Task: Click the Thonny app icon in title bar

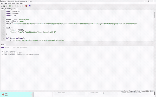Action: pyautogui.click(x=1, y=1)
